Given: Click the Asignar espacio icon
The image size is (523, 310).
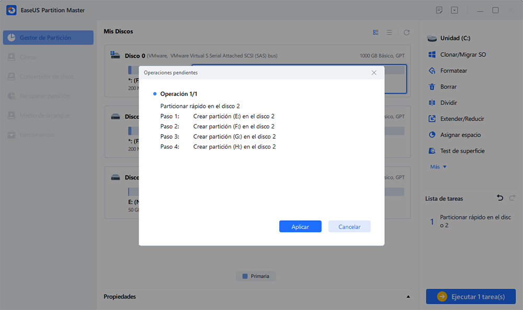Looking at the screenshot, I should point(432,135).
